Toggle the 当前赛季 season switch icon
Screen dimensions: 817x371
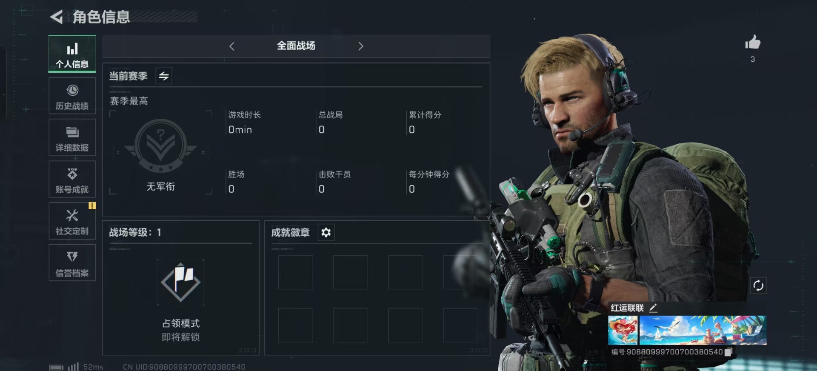coord(164,76)
